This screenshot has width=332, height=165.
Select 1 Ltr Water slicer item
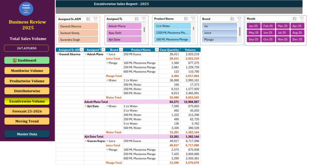tap(172, 26)
